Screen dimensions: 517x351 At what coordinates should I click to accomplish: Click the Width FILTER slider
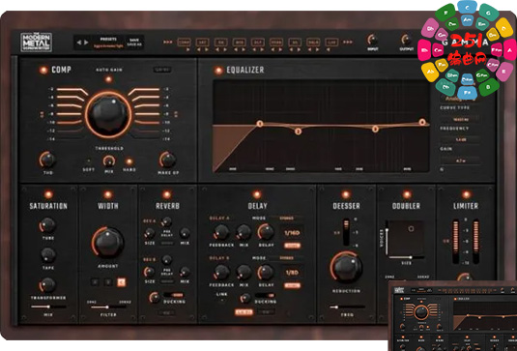108,307
